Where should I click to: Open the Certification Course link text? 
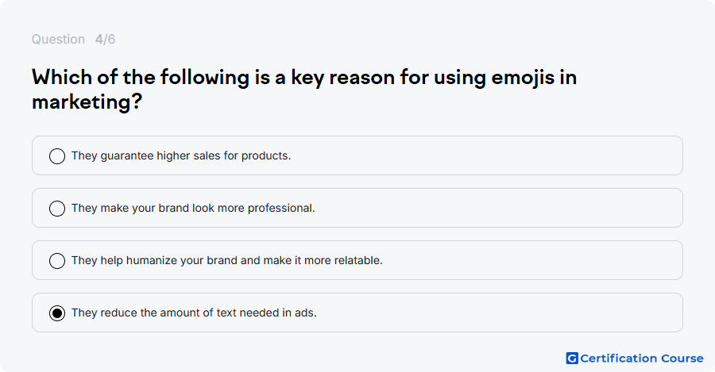pos(642,359)
